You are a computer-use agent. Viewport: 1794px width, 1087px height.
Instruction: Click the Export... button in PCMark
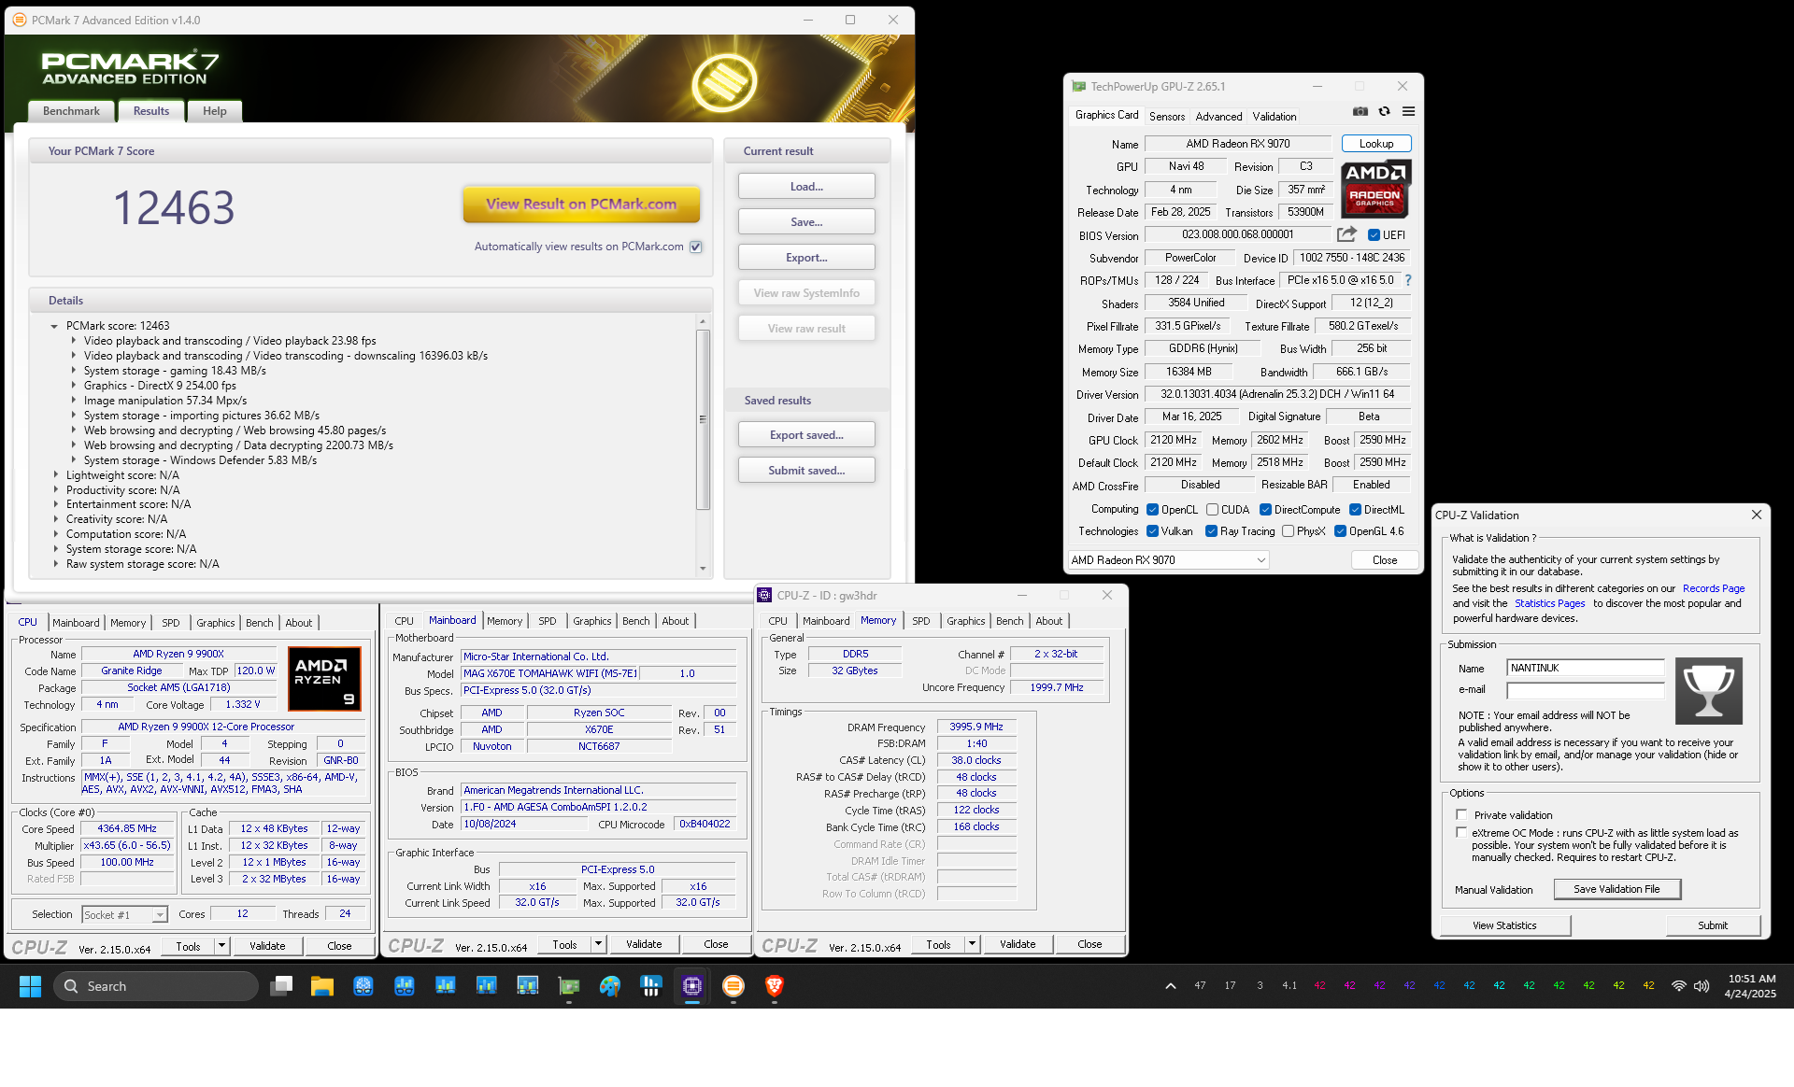coord(806,258)
